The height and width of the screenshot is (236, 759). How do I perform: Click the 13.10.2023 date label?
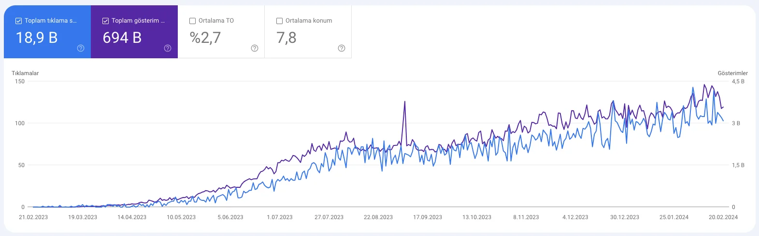click(477, 217)
